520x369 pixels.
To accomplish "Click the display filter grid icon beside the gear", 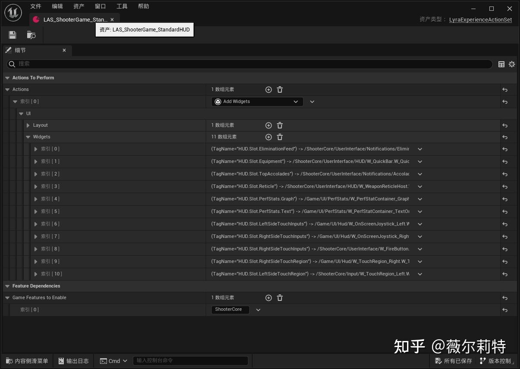I will (x=501, y=64).
